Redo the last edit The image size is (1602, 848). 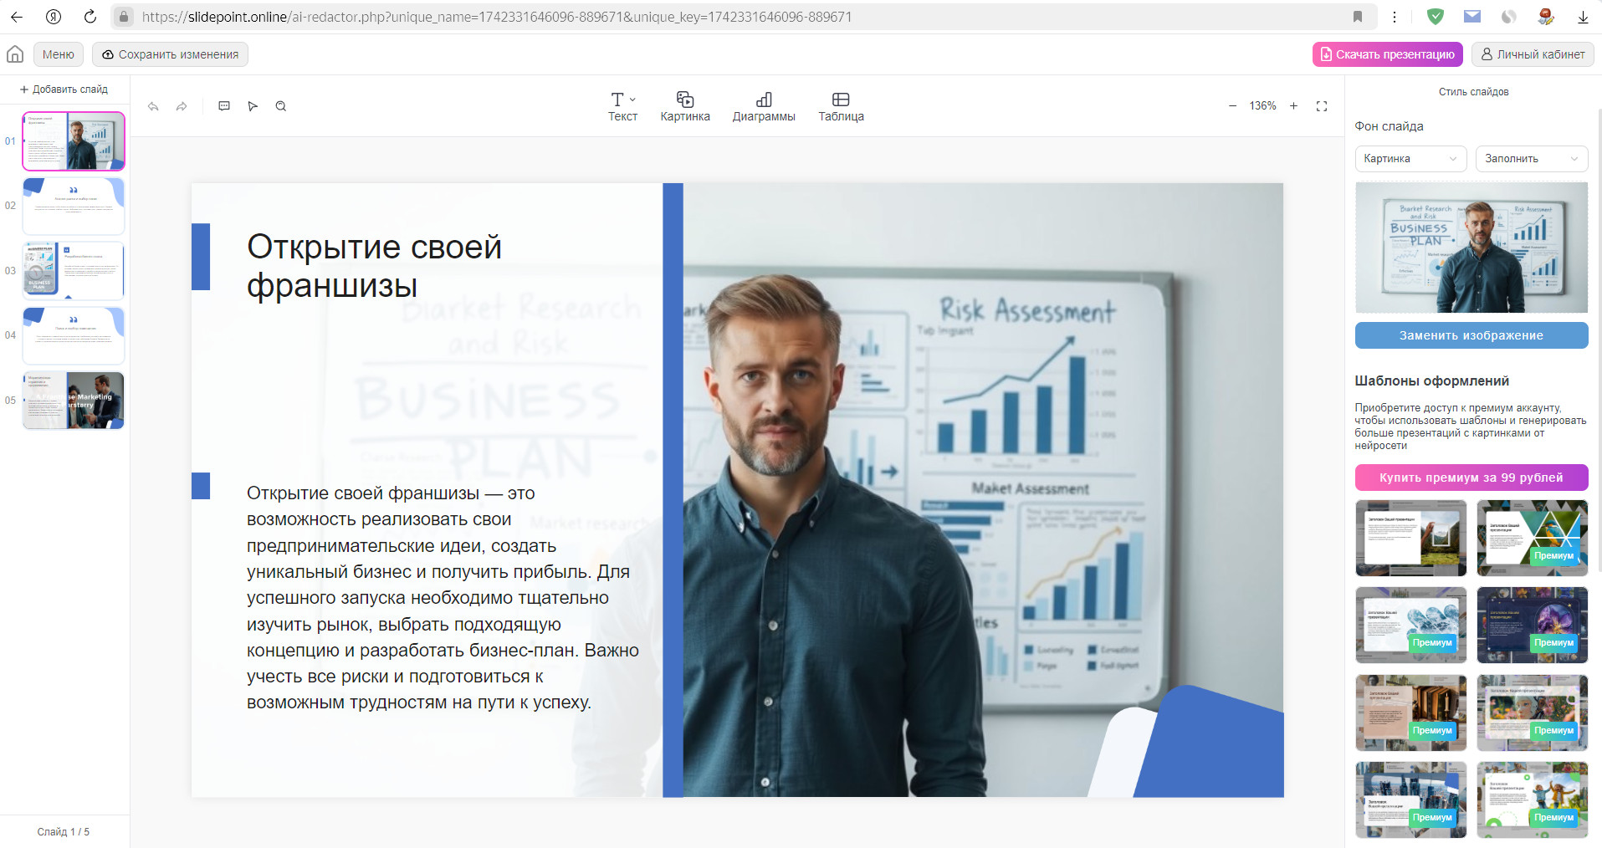pyautogui.click(x=182, y=106)
